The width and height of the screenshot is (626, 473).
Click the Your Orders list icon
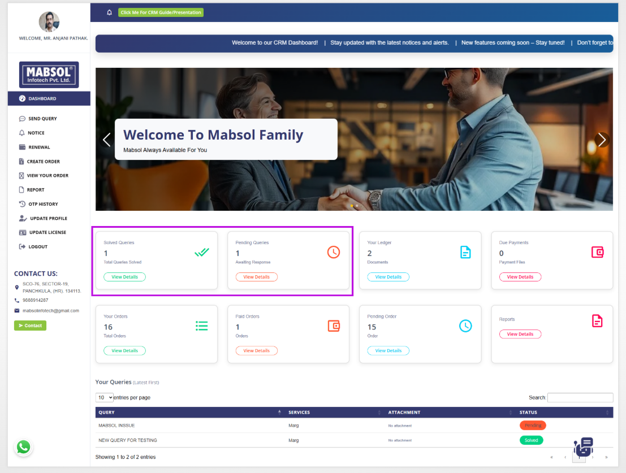coord(201,326)
